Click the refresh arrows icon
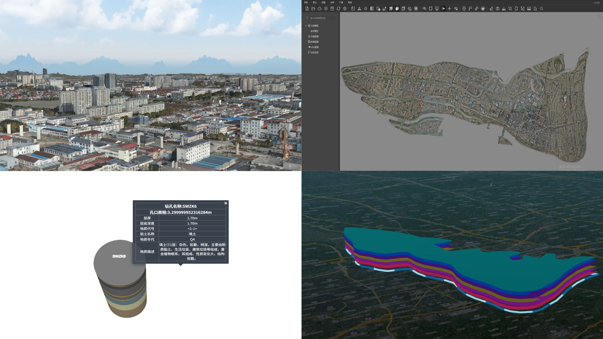The image size is (603, 339). (x=338, y=8)
